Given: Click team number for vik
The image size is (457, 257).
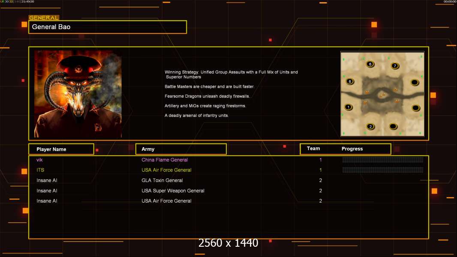Looking at the screenshot, I should [x=321, y=160].
